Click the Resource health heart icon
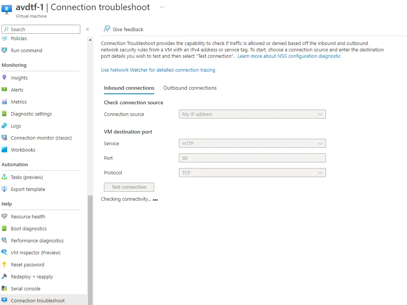Image resolution: width=407 pixels, height=305 pixels. (x=5, y=216)
